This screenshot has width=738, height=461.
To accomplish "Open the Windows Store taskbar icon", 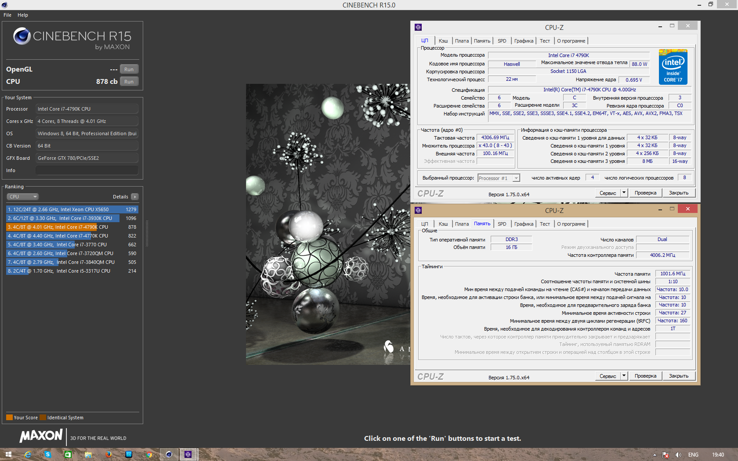I will click(68, 454).
